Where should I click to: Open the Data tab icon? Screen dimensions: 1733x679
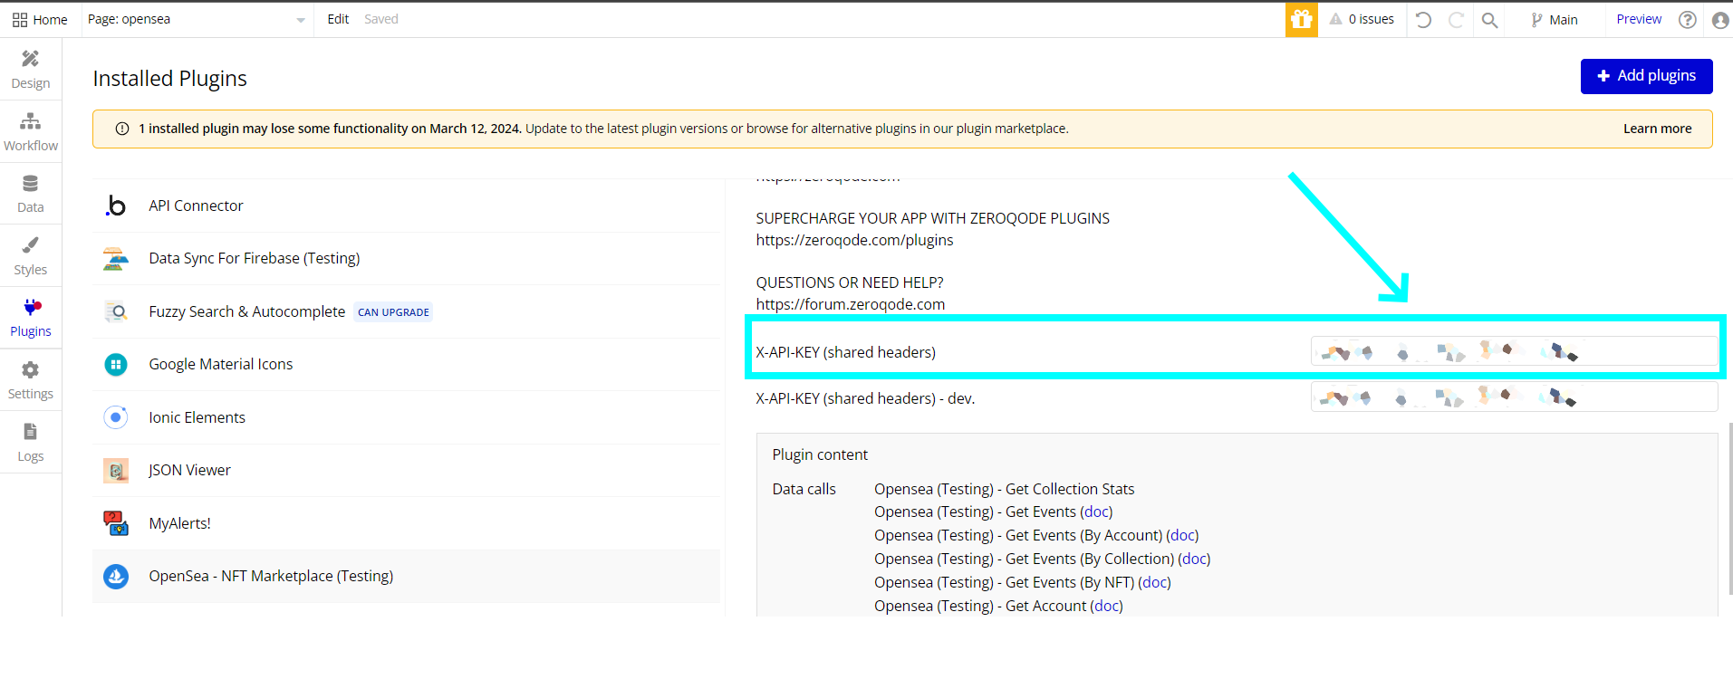point(31,183)
